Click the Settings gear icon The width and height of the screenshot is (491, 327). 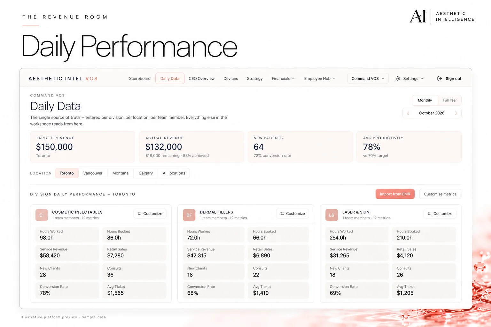398,79
